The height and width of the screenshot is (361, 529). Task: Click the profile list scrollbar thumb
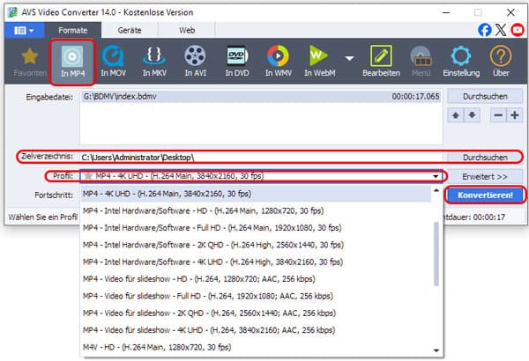tap(436, 254)
